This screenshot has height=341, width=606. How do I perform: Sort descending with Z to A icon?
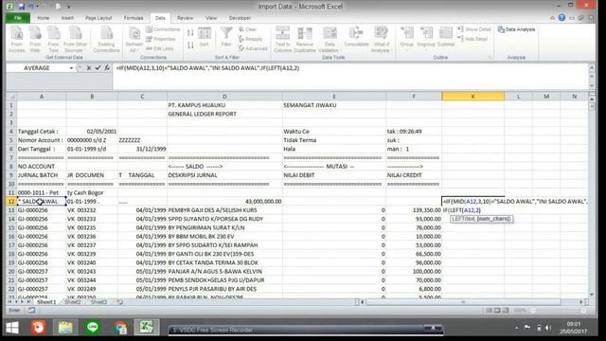tap(190, 45)
